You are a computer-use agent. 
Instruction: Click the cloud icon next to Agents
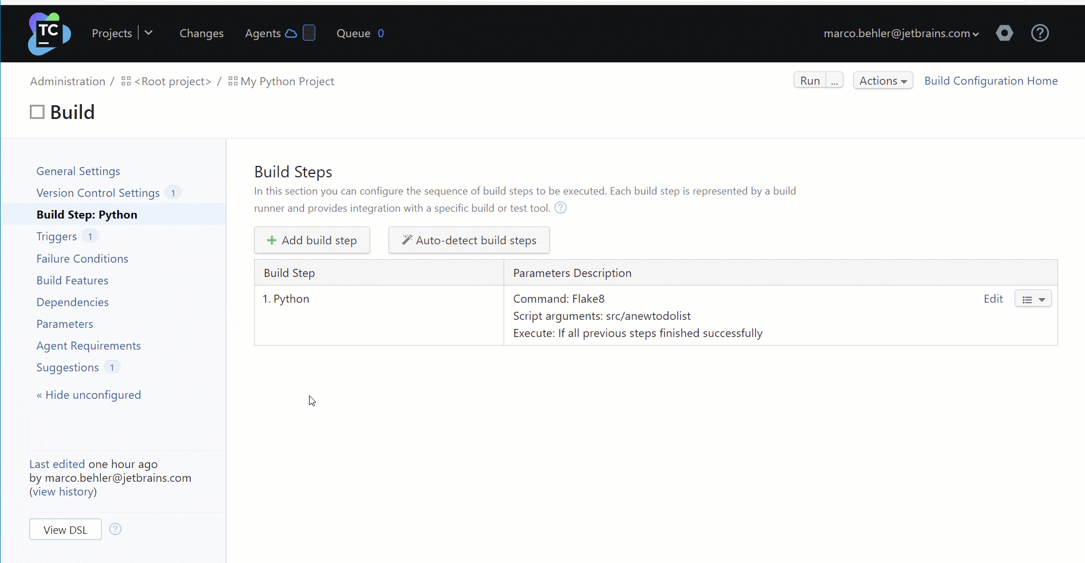292,33
